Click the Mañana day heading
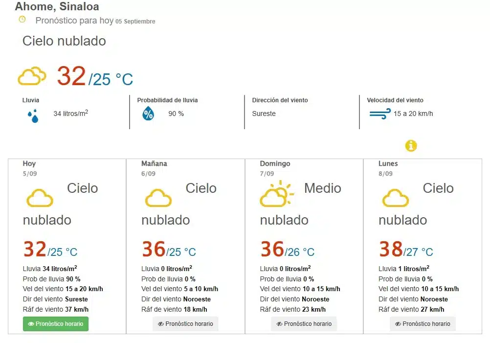Viewport: 490px width, 343px height. (x=154, y=163)
